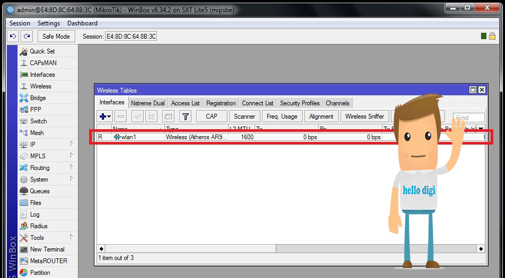Open the IP sidebar entry
The image size is (505, 278).
pos(48,145)
